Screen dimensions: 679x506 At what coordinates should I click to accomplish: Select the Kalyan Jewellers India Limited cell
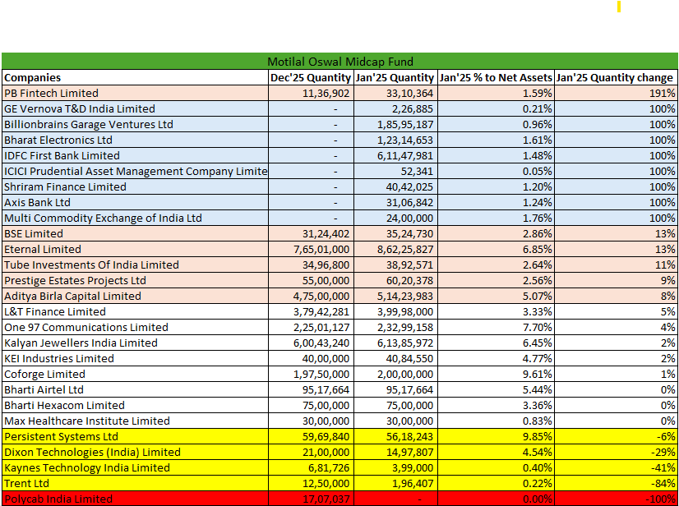point(135,343)
